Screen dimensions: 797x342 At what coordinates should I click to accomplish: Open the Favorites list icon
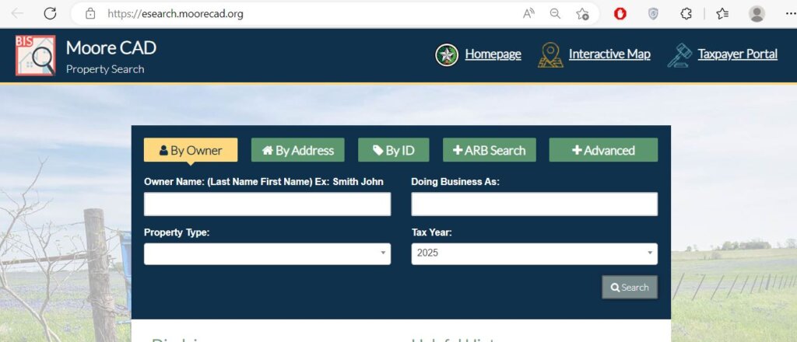pos(722,14)
